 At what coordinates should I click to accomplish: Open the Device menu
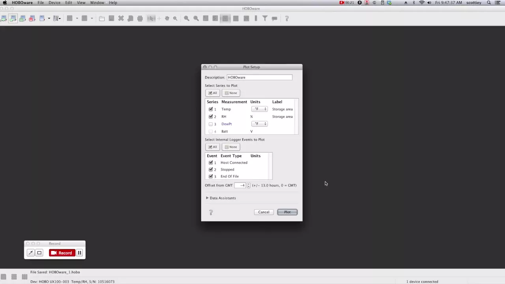[54, 3]
